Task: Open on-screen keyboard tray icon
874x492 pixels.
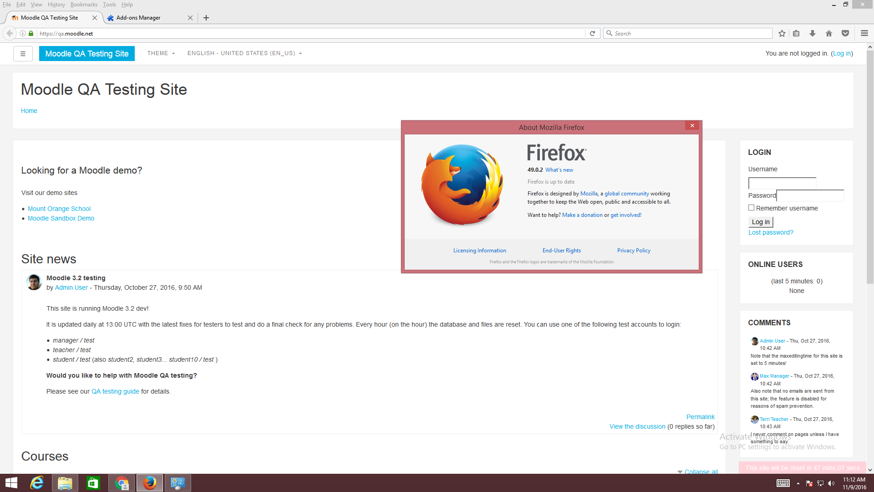Action: [783, 483]
